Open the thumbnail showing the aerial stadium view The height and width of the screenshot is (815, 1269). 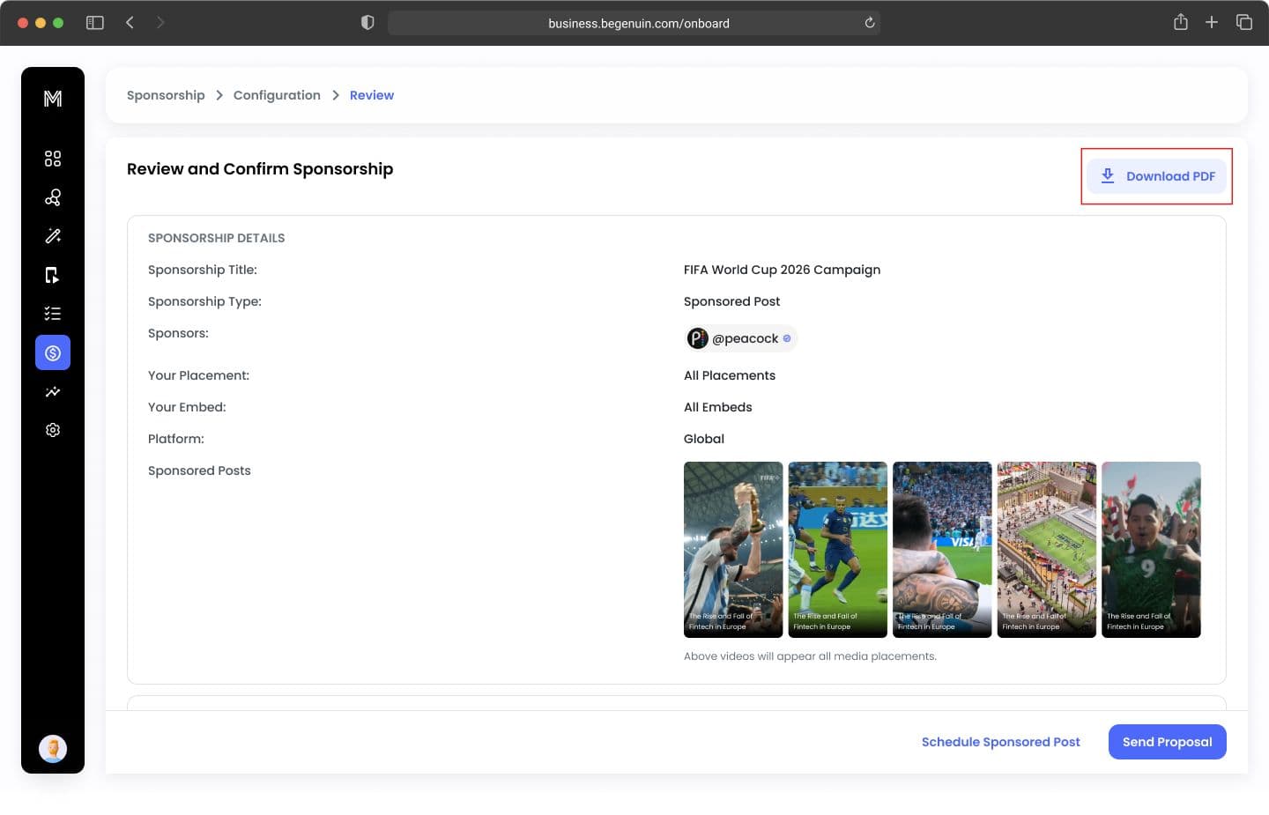pyautogui.click(x=1047, y=550)
